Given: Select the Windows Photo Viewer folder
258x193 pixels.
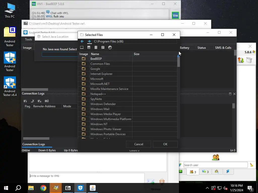Looking at the screenshot, I should point(128,129).
